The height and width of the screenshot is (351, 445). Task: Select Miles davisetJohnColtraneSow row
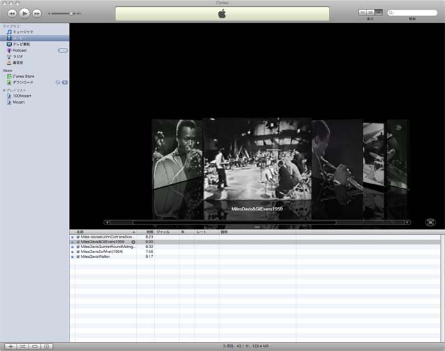point(255,237)
